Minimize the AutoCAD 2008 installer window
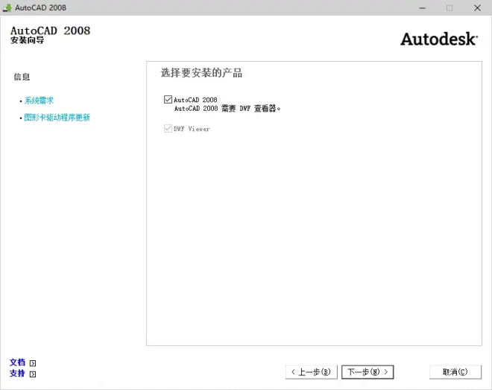 [423, 8]
